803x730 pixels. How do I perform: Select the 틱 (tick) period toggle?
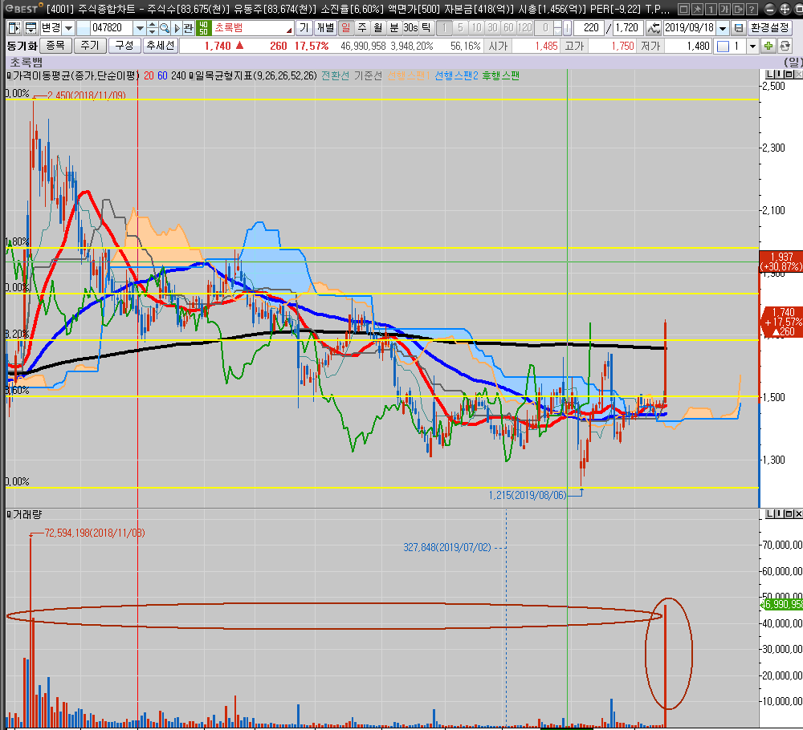tap(426, 27)
